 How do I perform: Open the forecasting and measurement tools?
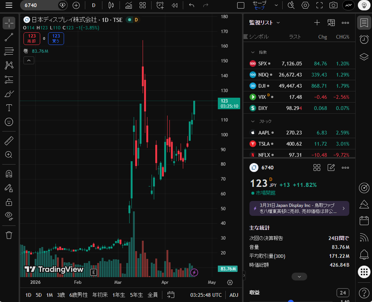coord(9,79)
